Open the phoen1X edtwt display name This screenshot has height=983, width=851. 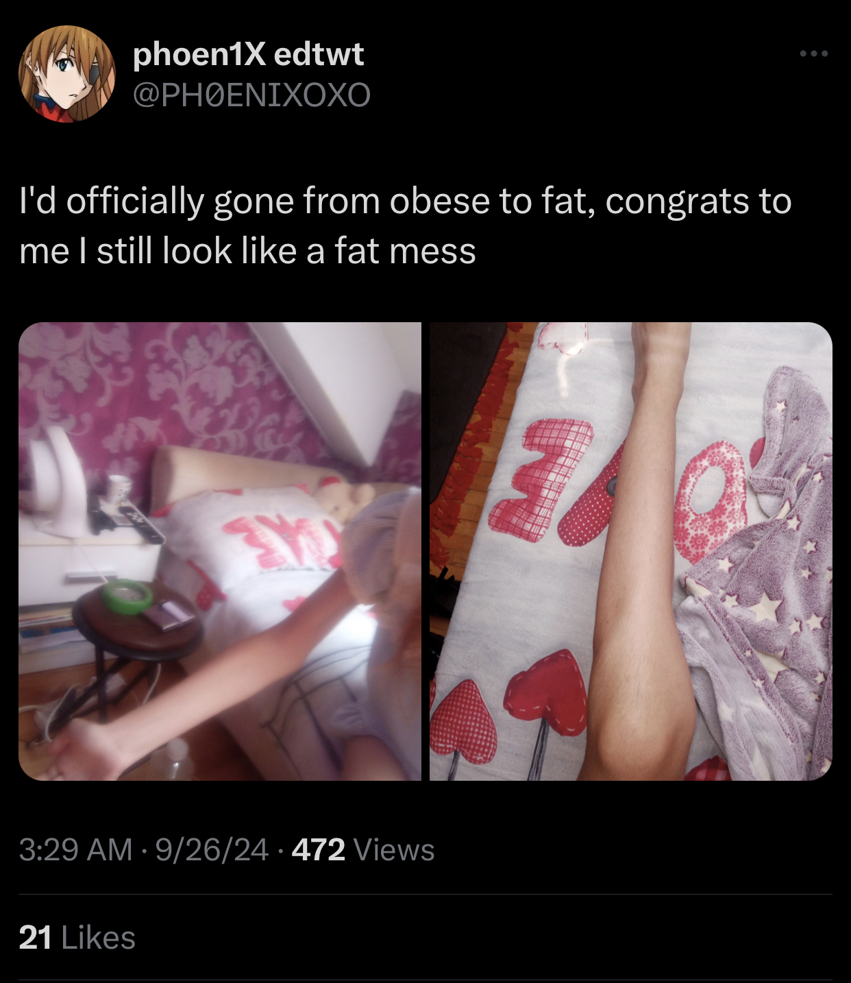(x=248, y=53)
